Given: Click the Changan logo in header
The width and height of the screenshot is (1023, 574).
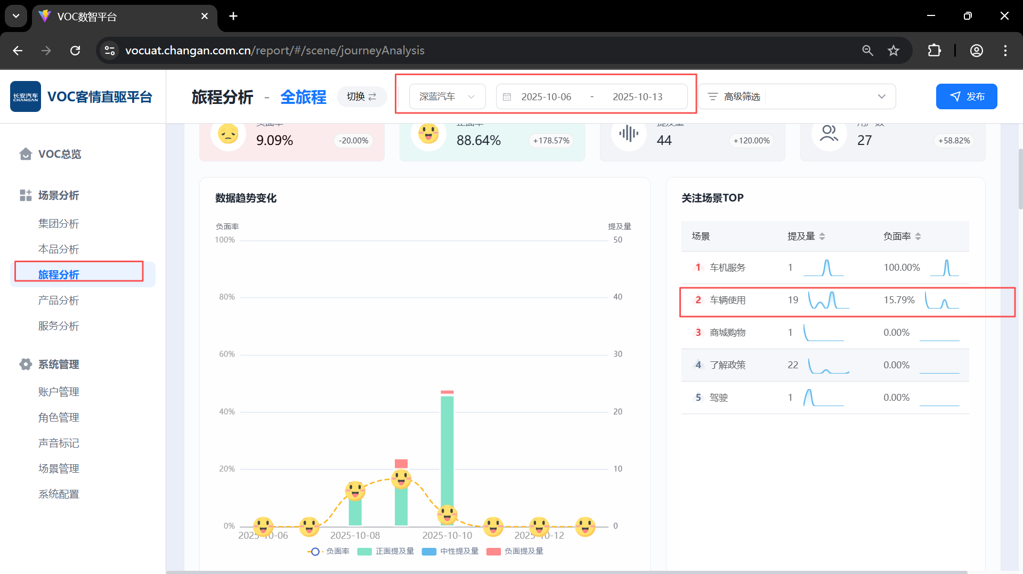Looking at the screenshot, I should coord(25,96).
